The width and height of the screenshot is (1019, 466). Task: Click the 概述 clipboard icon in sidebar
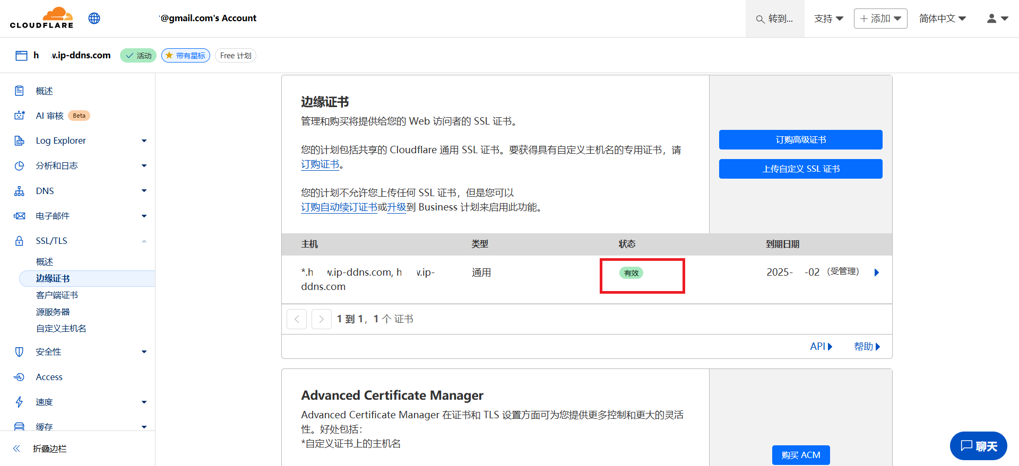tap(20, 91)
